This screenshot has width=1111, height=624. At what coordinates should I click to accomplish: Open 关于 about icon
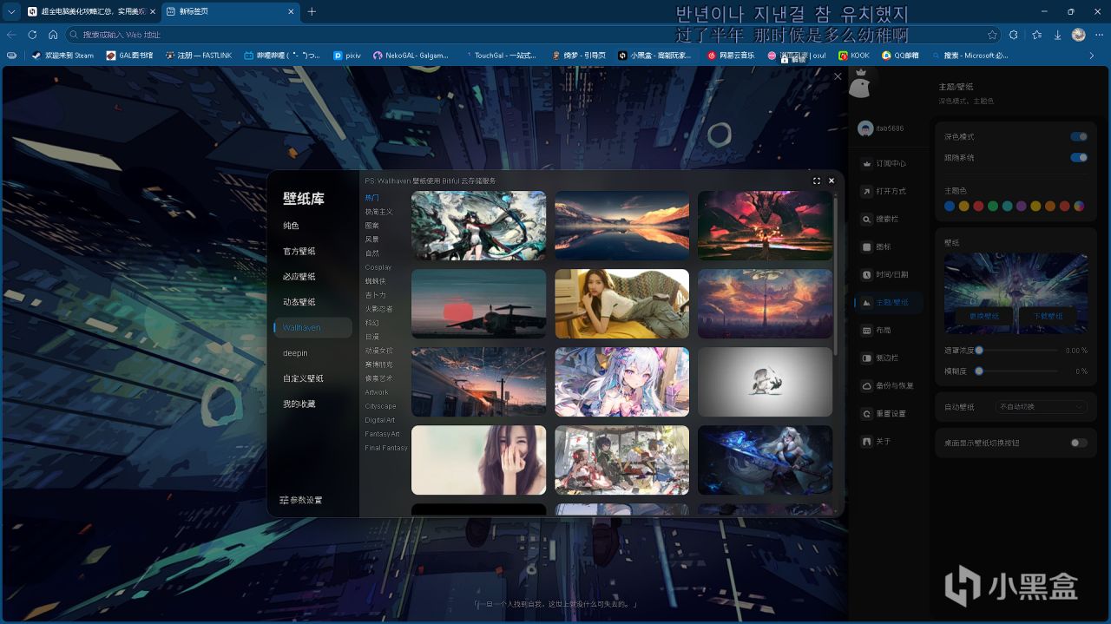point(866,441)
